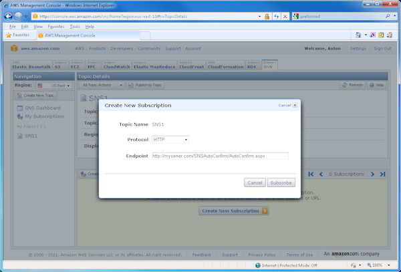Image resolution: width=401 pixels, height=272 pixels.
Task: Go to next page of subscriptions
Action: [x=372, y=174]
